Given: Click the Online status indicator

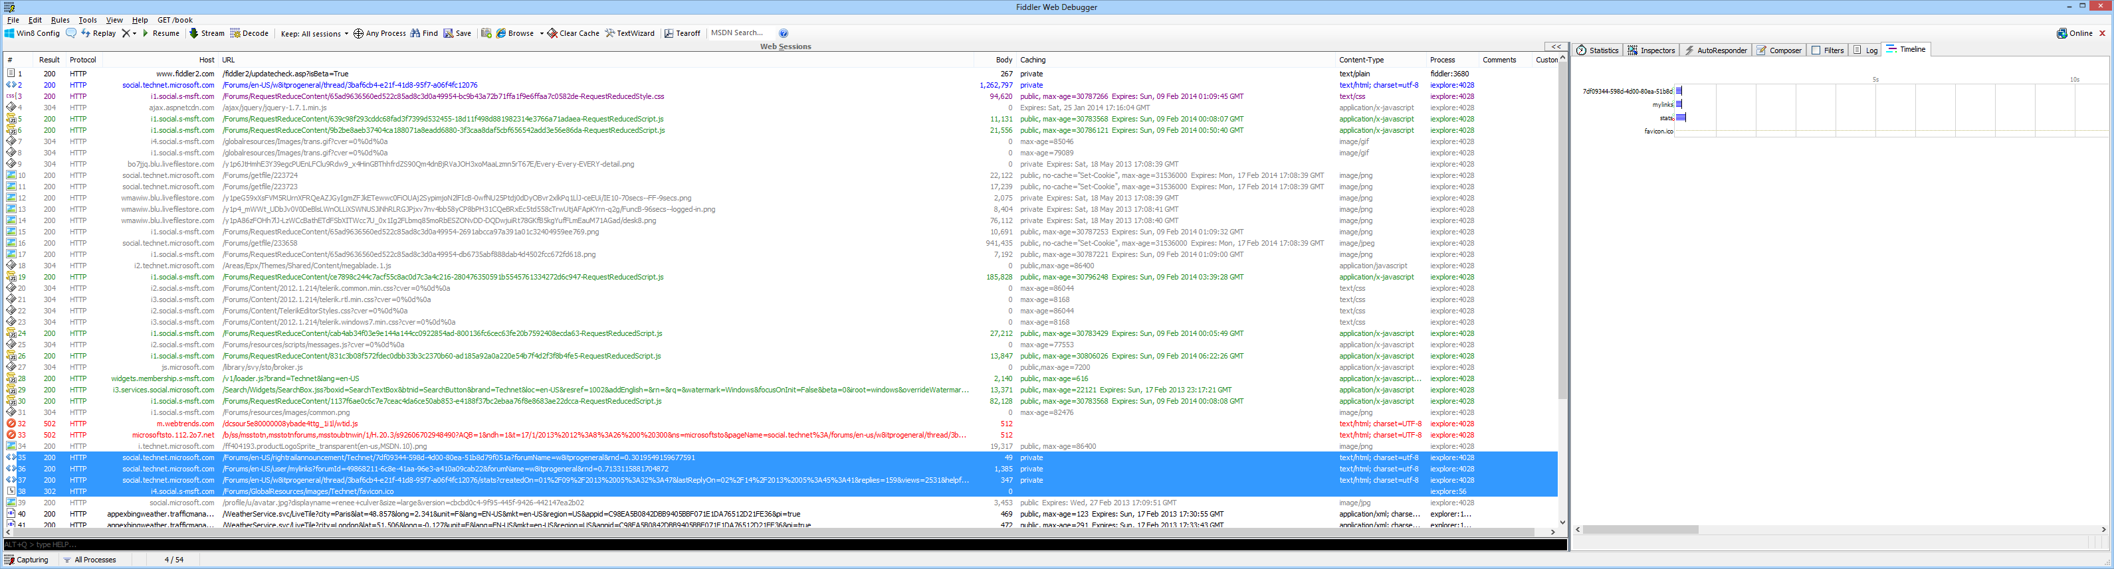Looking at the screenshot, I should point(2075,34).
